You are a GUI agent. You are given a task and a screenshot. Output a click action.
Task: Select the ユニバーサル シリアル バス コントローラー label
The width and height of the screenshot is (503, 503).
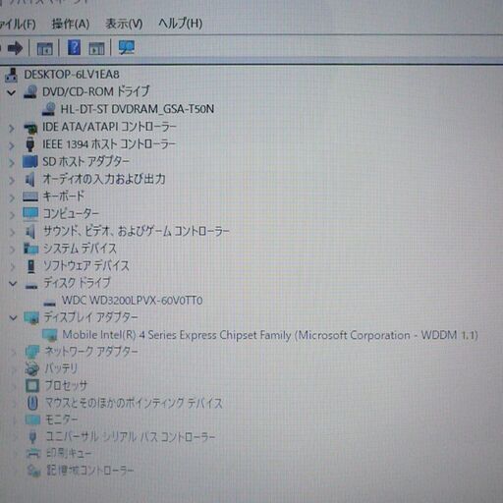[x=130, y=436]
